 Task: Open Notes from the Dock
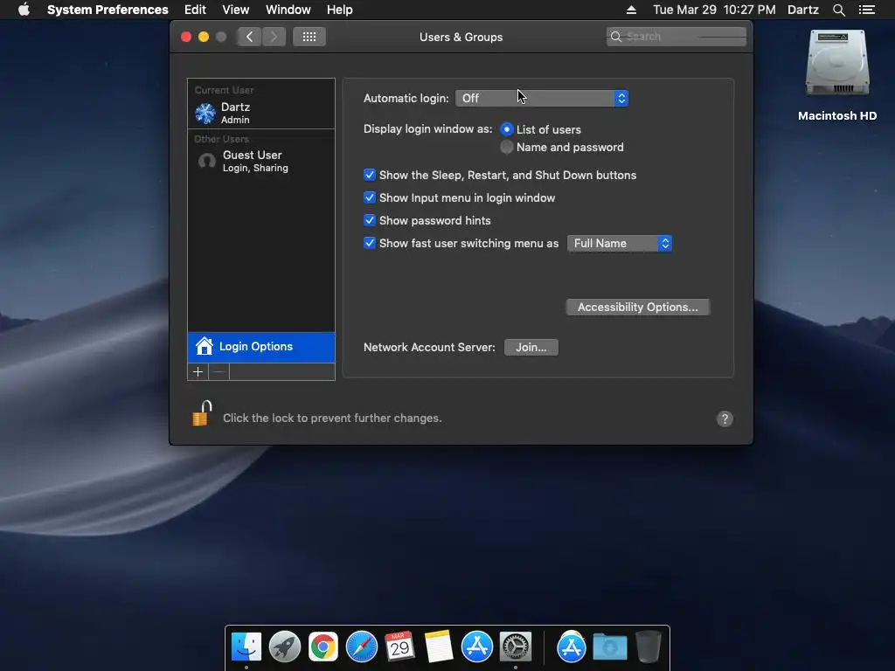pos(439,647)
